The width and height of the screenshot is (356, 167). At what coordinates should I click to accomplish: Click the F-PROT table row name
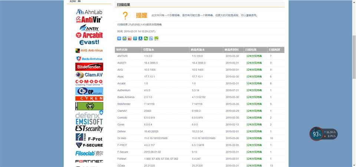pyautogui.click(x=122, y=145)
